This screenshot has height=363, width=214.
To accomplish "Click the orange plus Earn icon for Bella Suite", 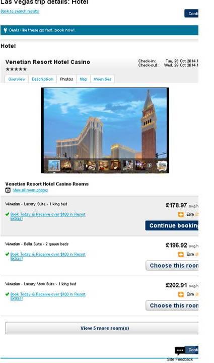I will (181, 255).
